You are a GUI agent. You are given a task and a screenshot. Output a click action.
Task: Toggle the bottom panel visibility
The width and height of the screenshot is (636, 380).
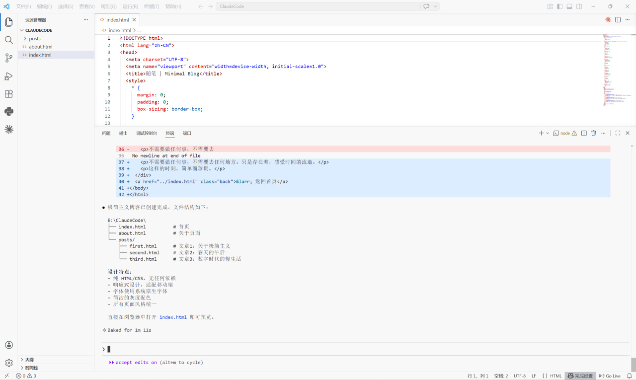pyautogui.click(x=569, y=6)
